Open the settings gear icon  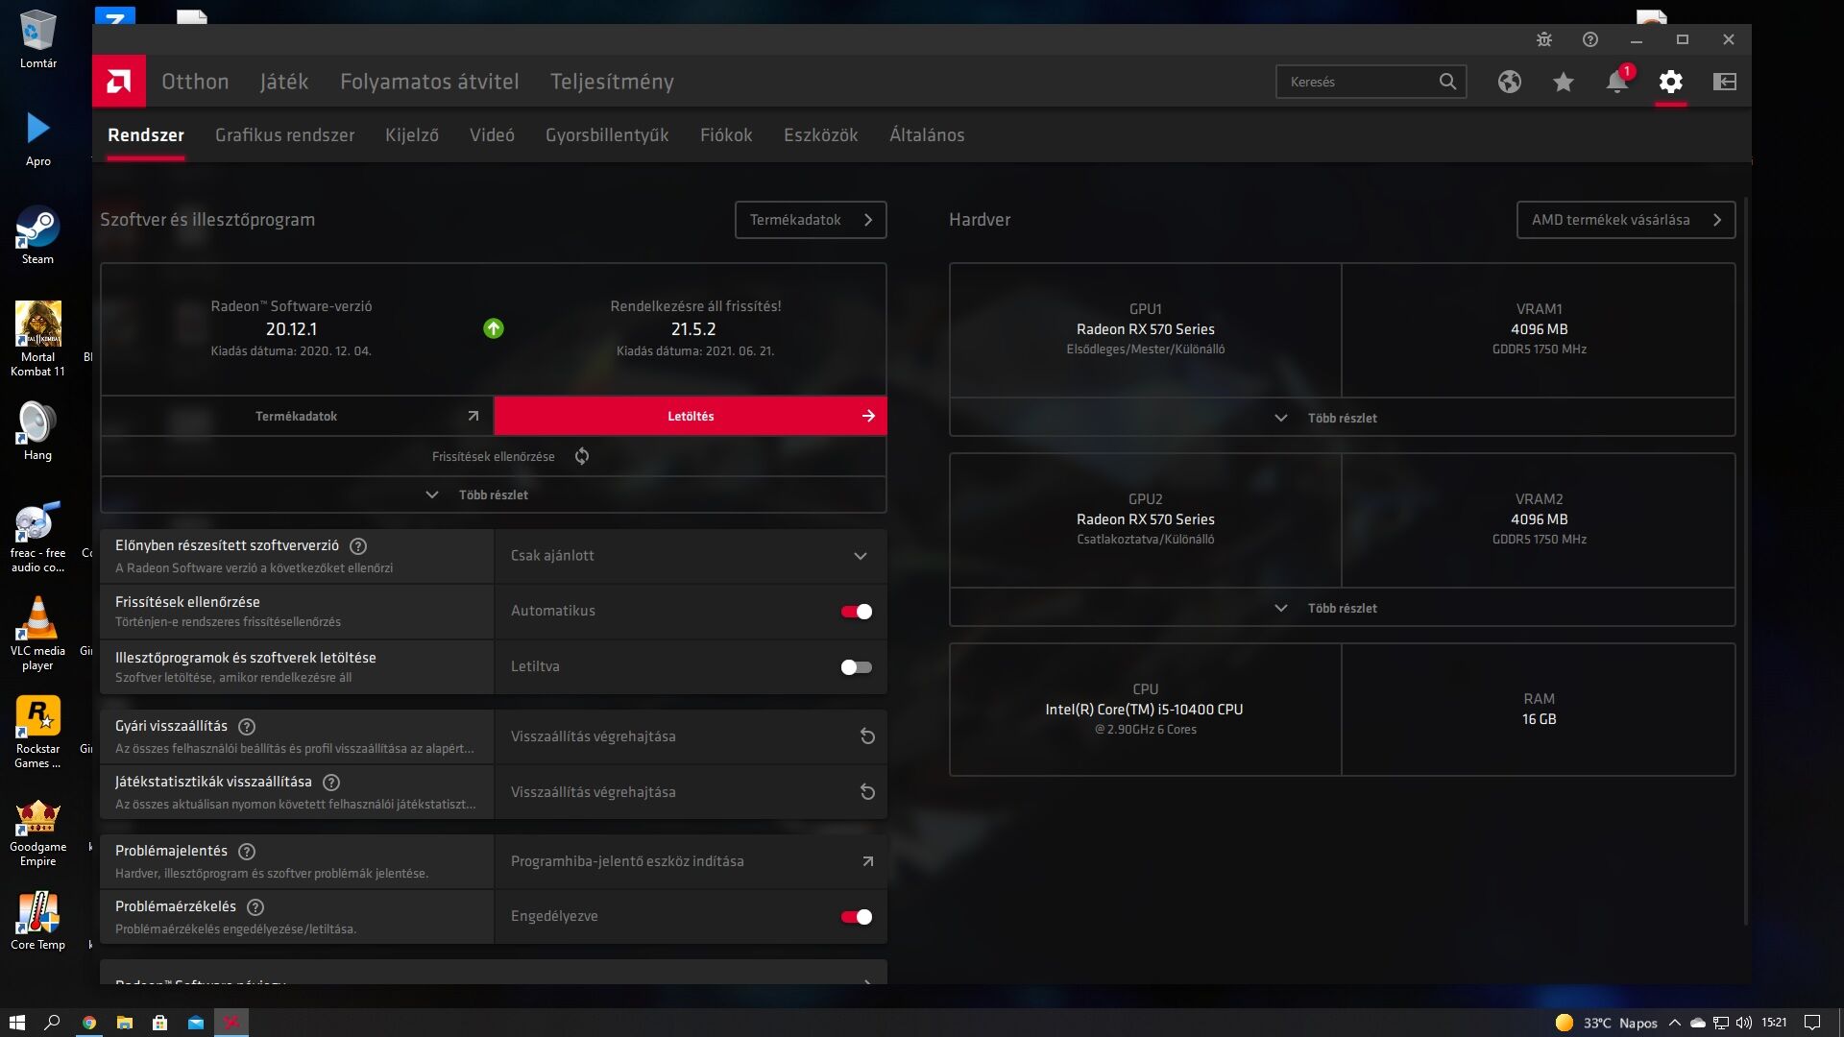point(1671,82)
